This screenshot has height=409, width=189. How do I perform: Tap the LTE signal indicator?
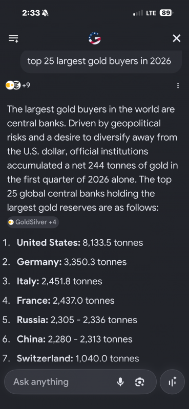coord(144,13)
